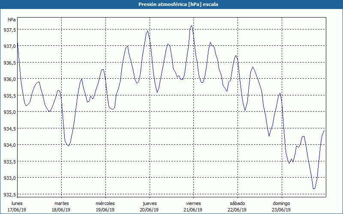This screenshot has height=214, width=343.
Task: Click the 'viernes' day label
Action: [x=193, y=203]
